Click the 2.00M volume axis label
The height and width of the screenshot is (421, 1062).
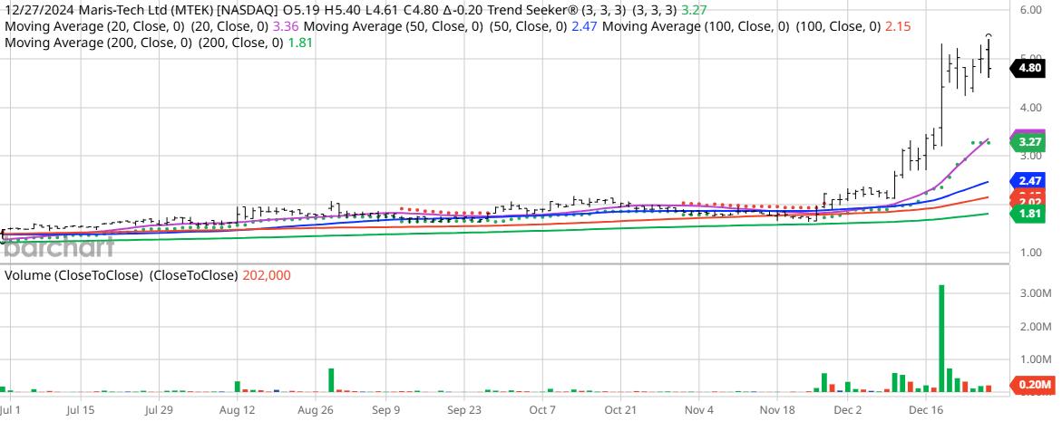1034,327
